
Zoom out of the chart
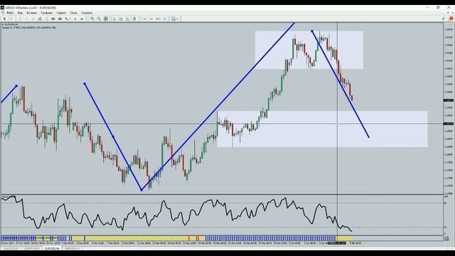pyautogui.click(x=99, y=19)
